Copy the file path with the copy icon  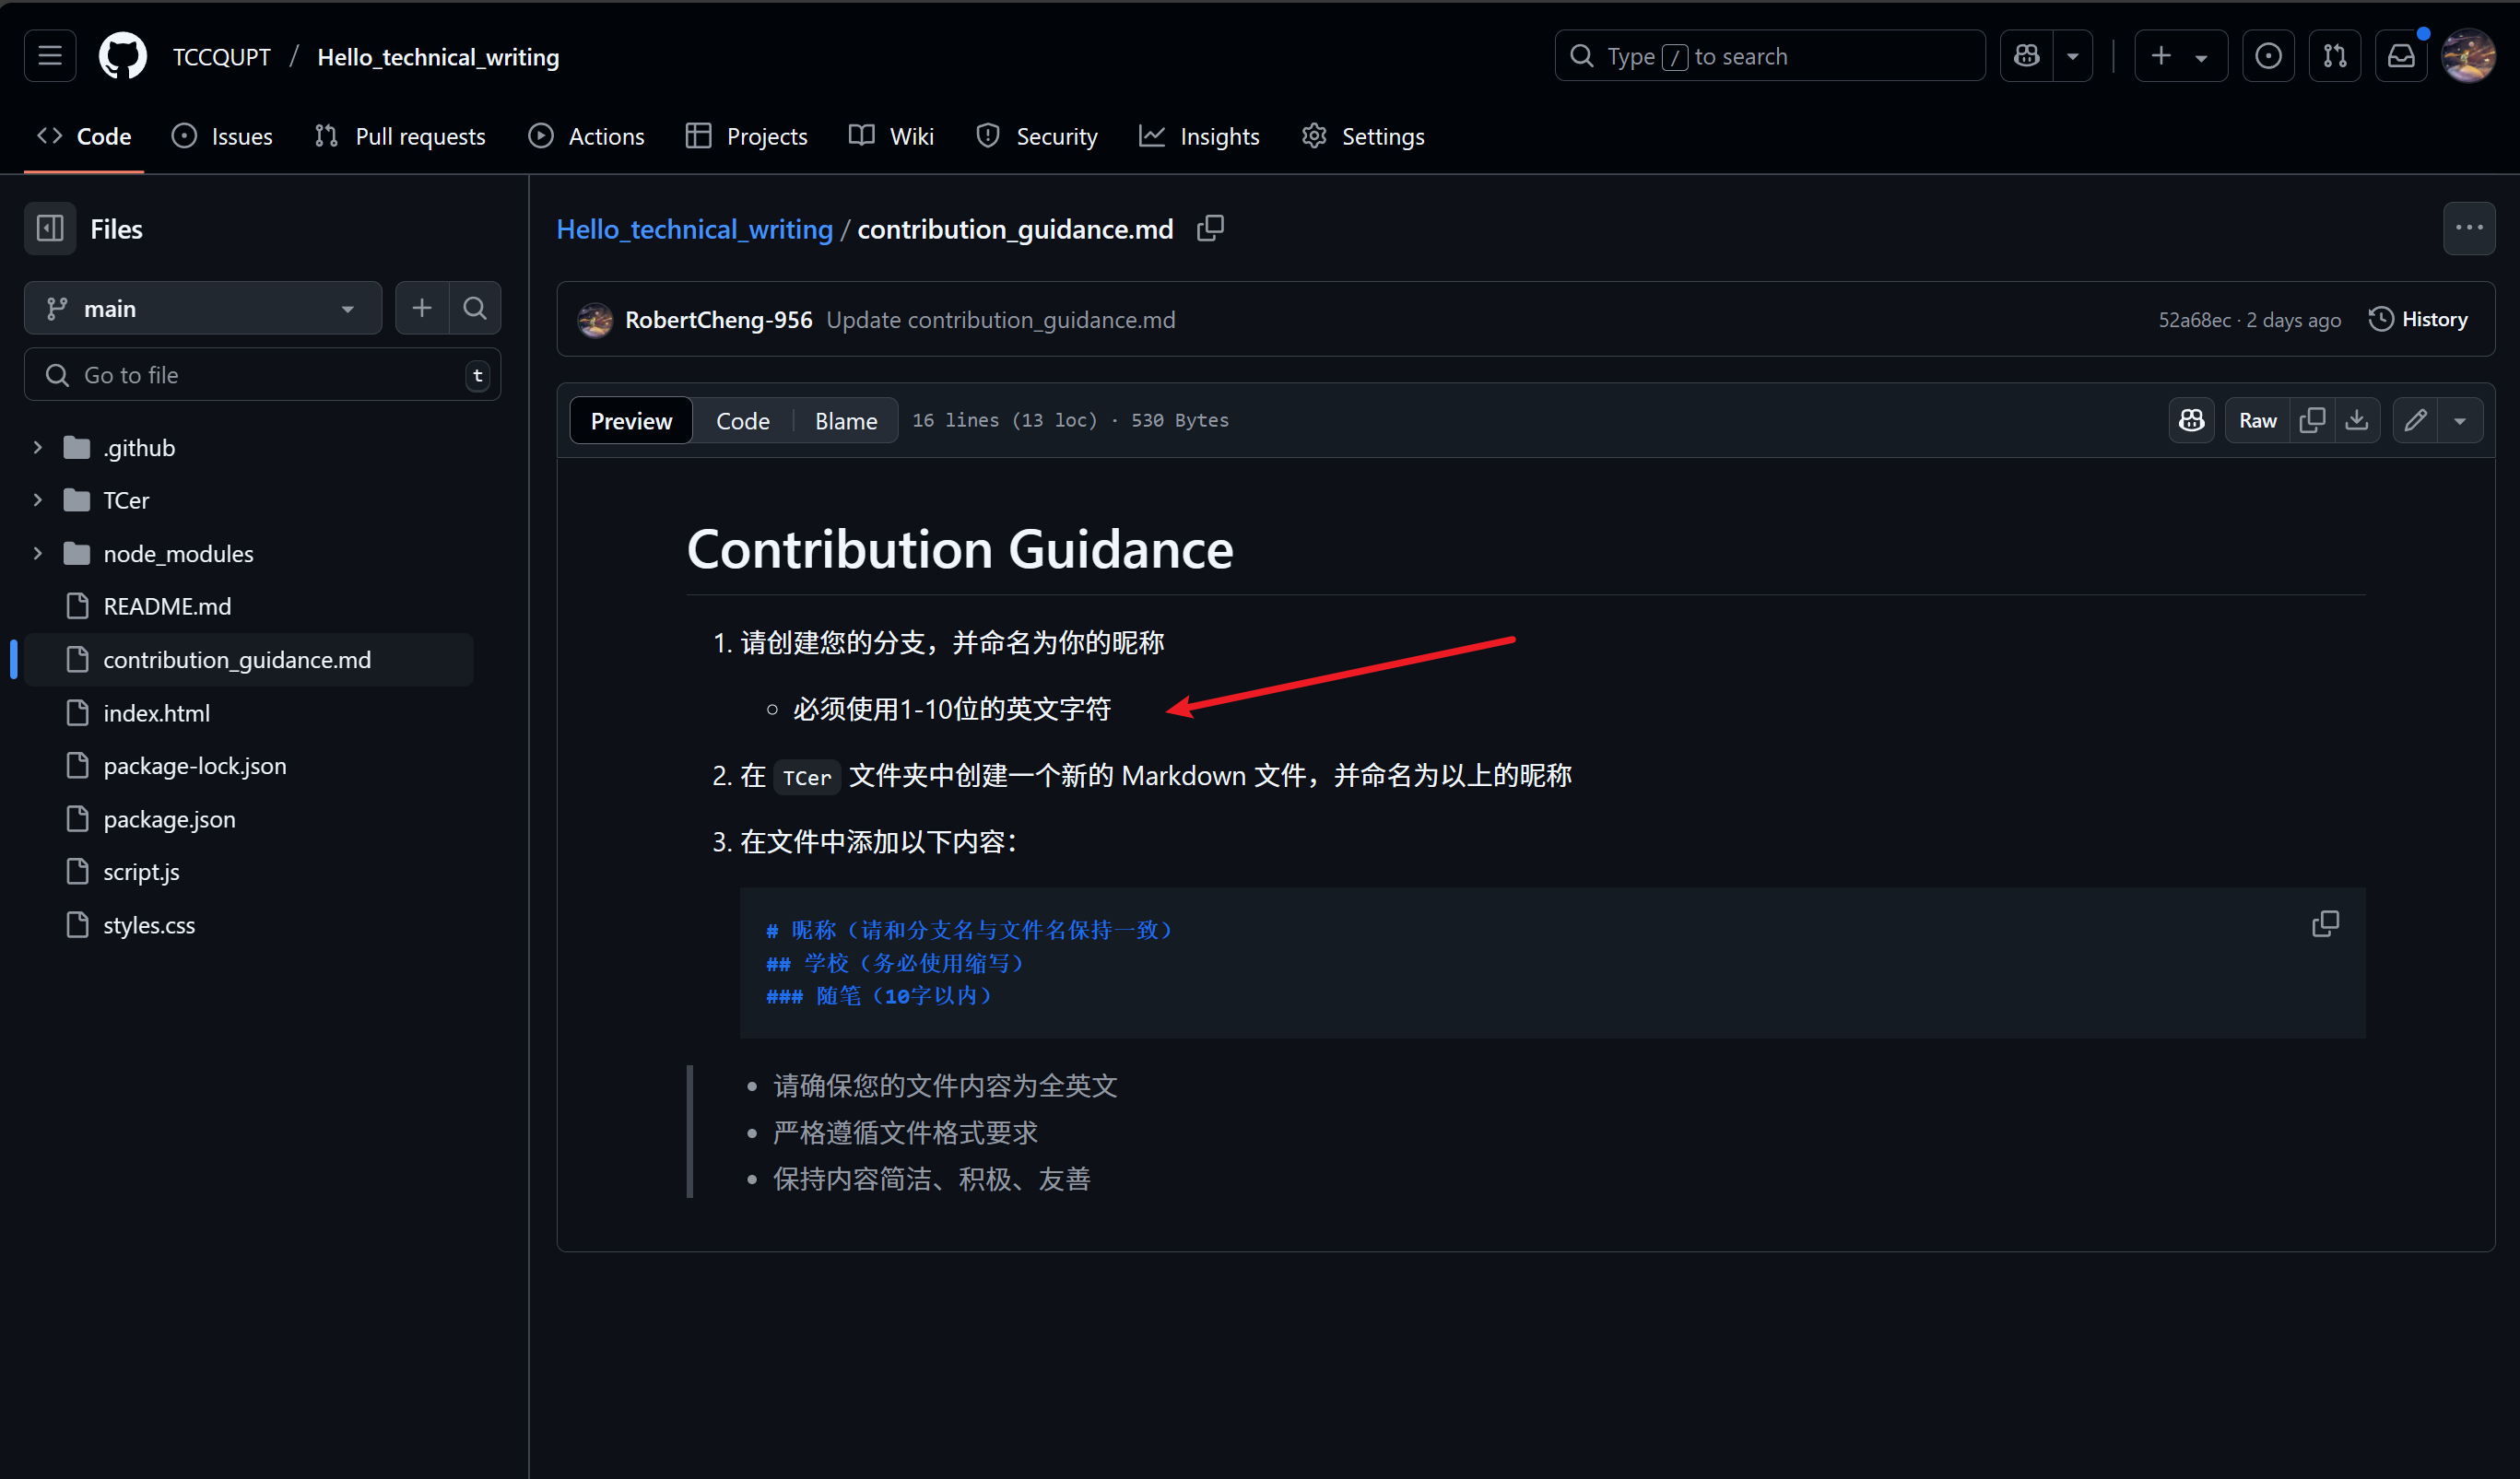pyautogui.click(x=1210, y=229)
